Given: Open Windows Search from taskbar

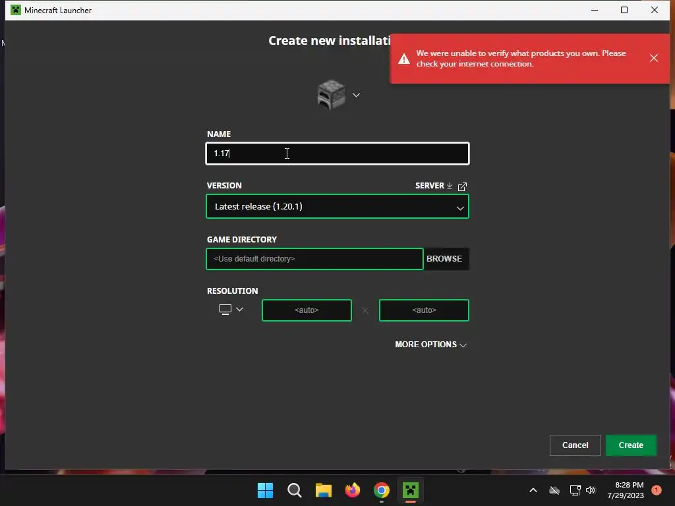Looking at the screenshot, I should [x=295, y=490].
